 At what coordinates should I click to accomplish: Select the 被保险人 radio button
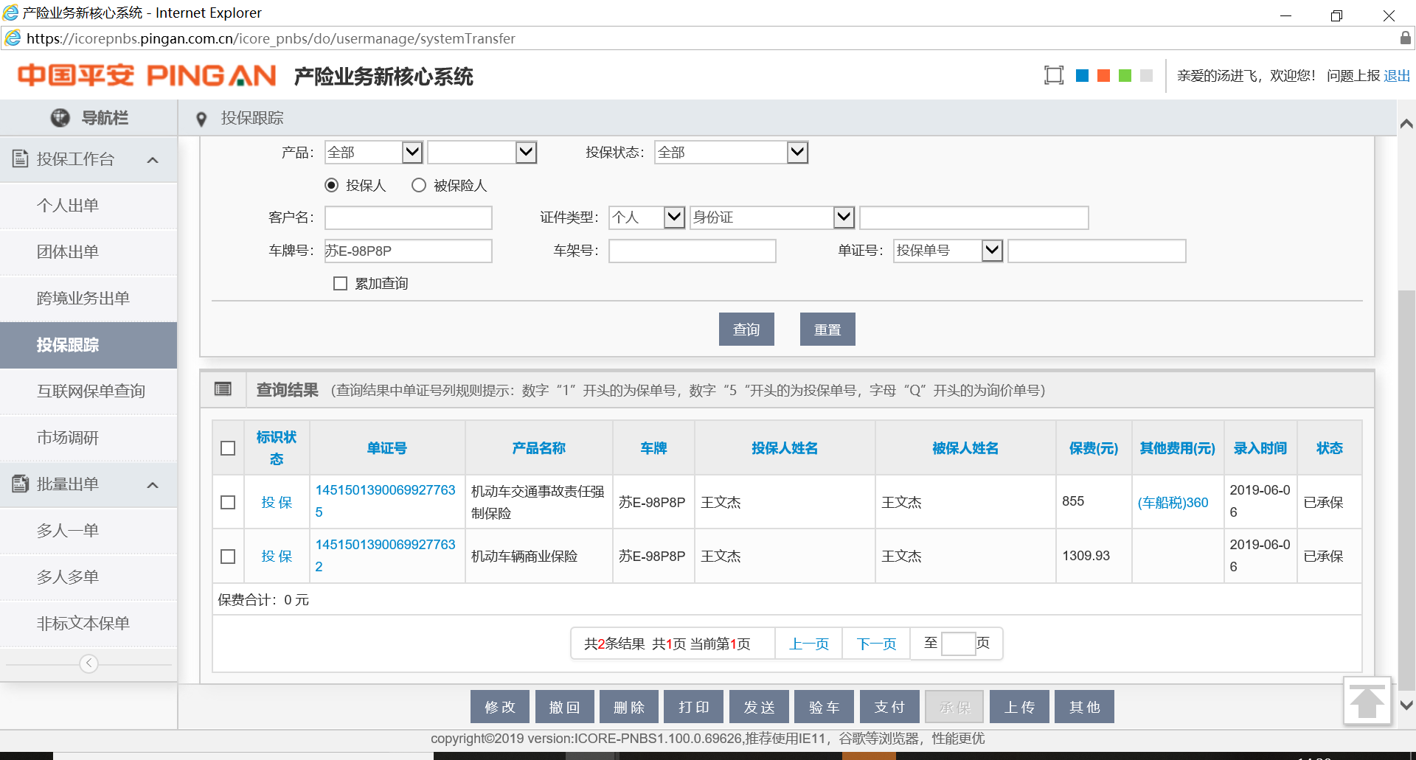point(419,186)
